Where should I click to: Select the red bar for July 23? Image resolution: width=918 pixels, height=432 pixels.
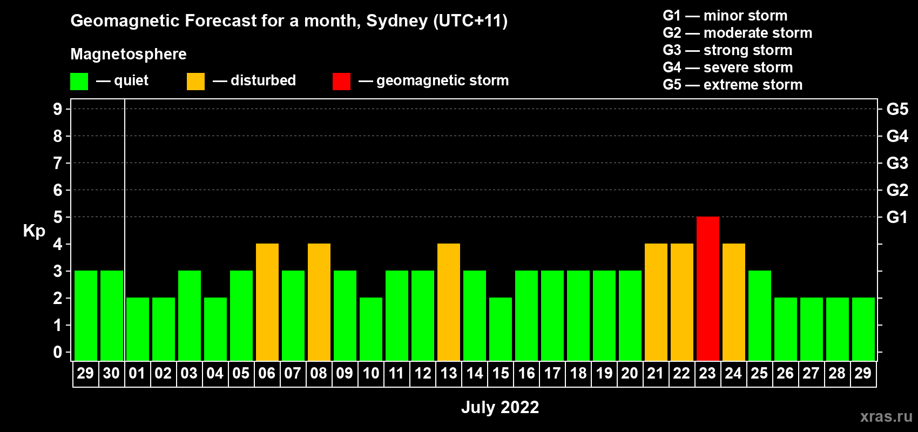tap(708, 288)
